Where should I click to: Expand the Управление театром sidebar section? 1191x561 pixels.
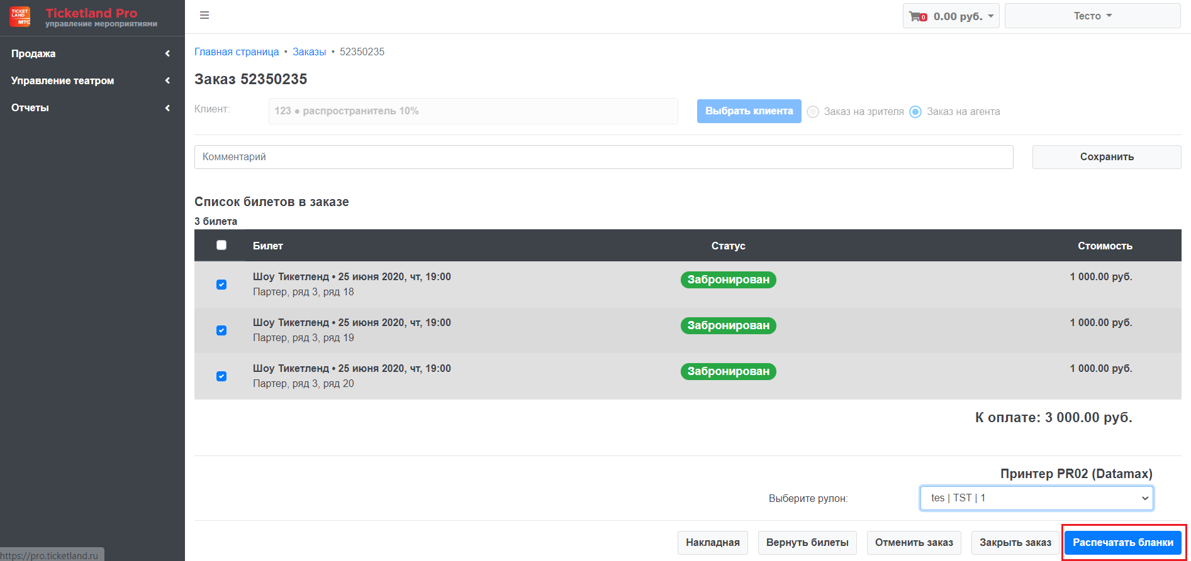92,80
